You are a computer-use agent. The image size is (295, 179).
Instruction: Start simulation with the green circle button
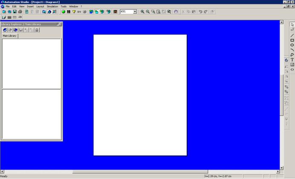click(64, 12)
